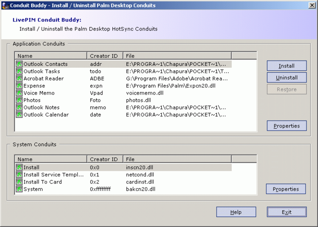Click the Conduit Buddy title bar icon
318x227 pixels.
point(5,5)
